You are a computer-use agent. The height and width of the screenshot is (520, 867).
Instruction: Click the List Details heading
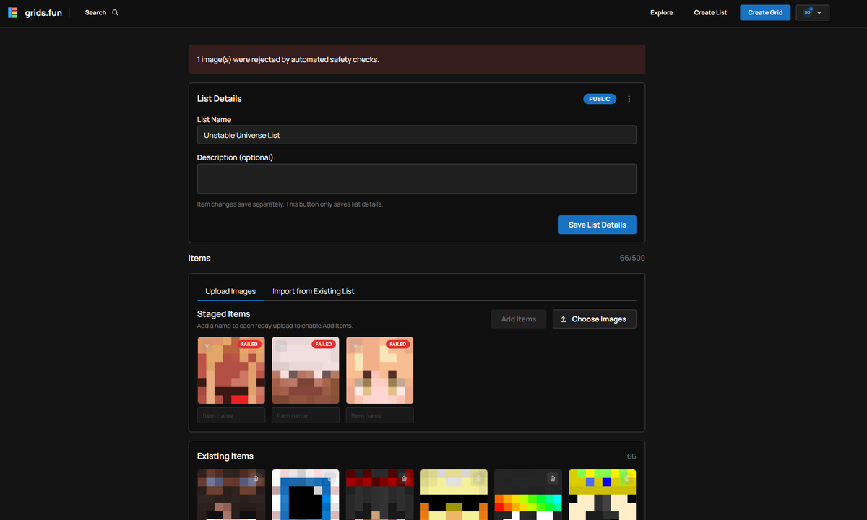pyautogui.click(x=220, y=99)
